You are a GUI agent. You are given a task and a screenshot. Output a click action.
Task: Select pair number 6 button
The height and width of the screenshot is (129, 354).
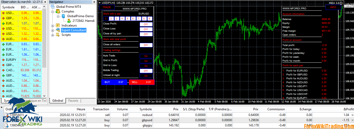[x=133, y=18]
